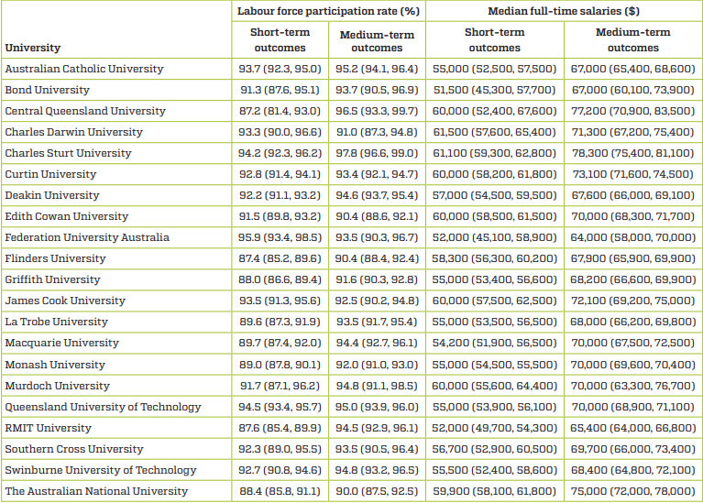
Task: Click cell '77,200 (70,900, 83,500)'
Action: [x=633, y=111]
